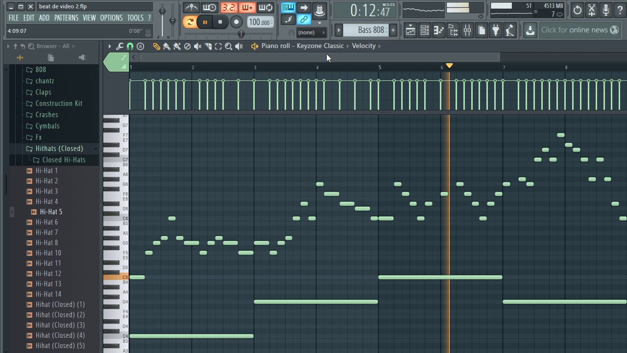Open the ADD menu
This screenshot has height=353, width=627.
[44, 18]
